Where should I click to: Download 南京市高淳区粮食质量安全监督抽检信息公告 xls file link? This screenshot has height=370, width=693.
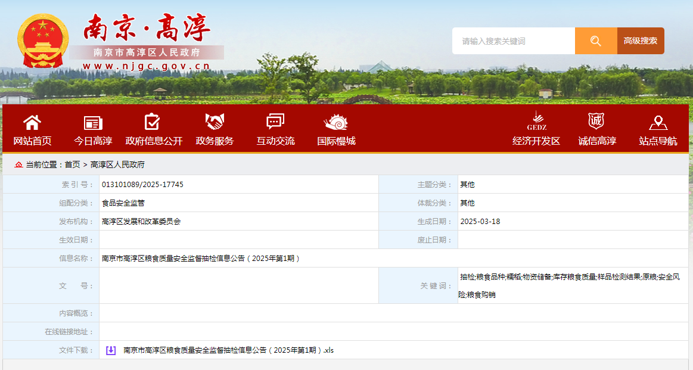228,350
